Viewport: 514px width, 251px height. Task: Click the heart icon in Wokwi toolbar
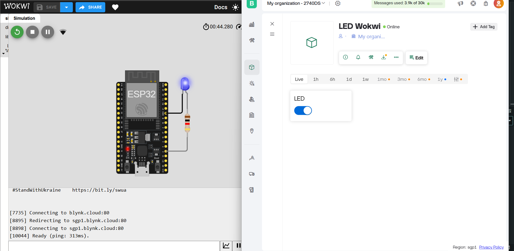[x=115, y=7]
